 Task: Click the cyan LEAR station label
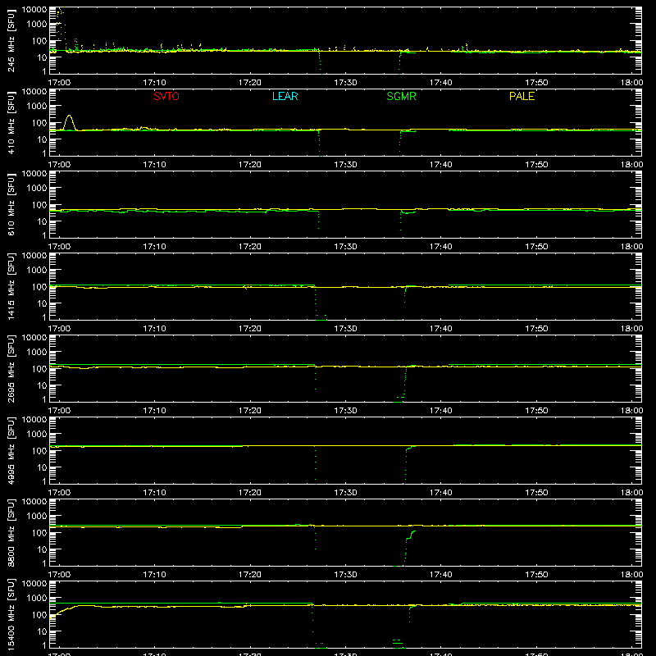coord(285,96)
